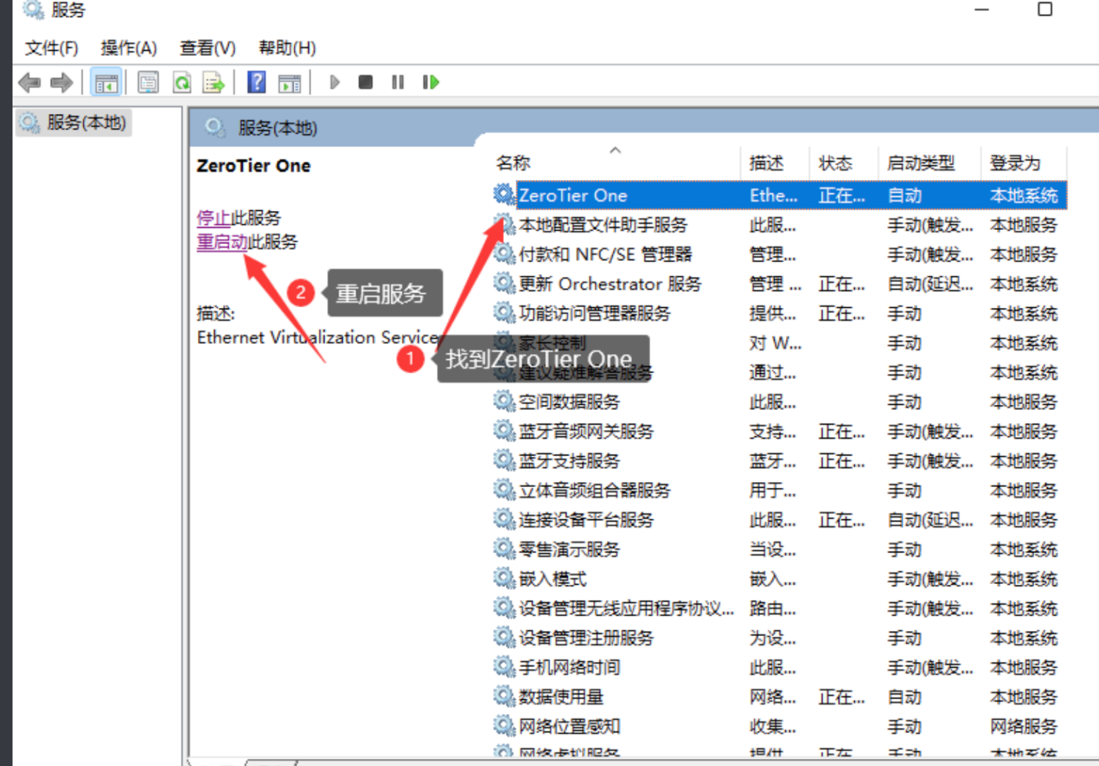This screenshot has width=1099, height=766.
Task: Open the 查看(V) menu
Action: (208, 48)
